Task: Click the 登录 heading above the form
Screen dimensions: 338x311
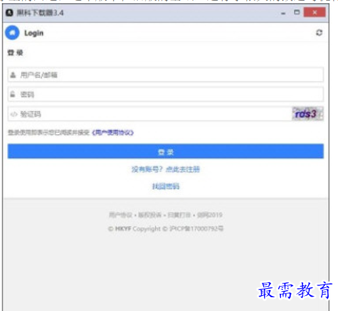Action: (x=15, y=52)
